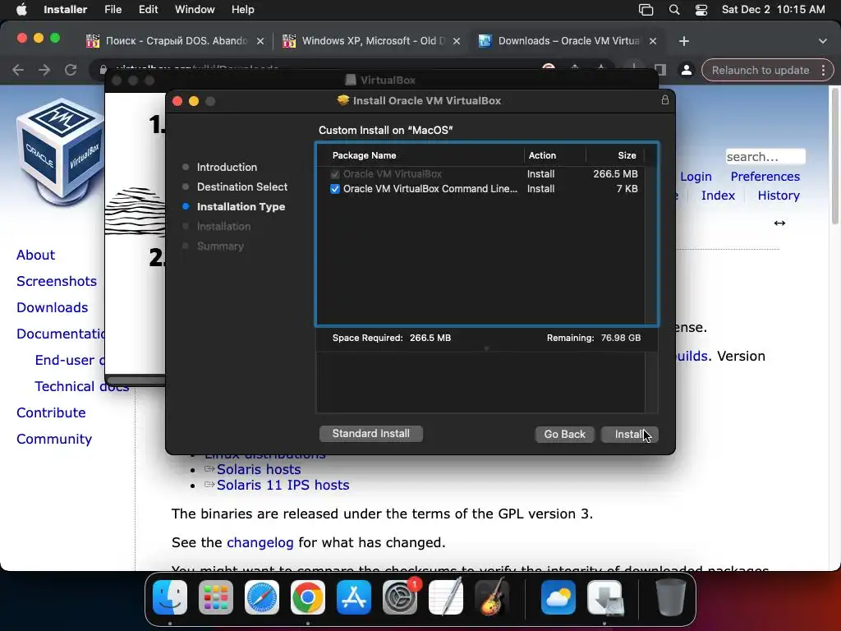Open Solaris 11 IPS hosts link
Image resolution: width=841 pixels, height=631 pixels.
coord(283,485)
